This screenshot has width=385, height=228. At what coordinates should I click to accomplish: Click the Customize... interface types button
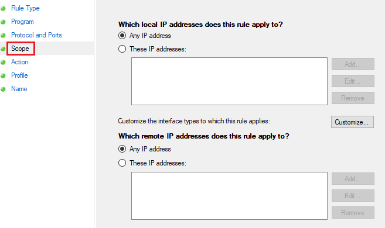(352, 122)
